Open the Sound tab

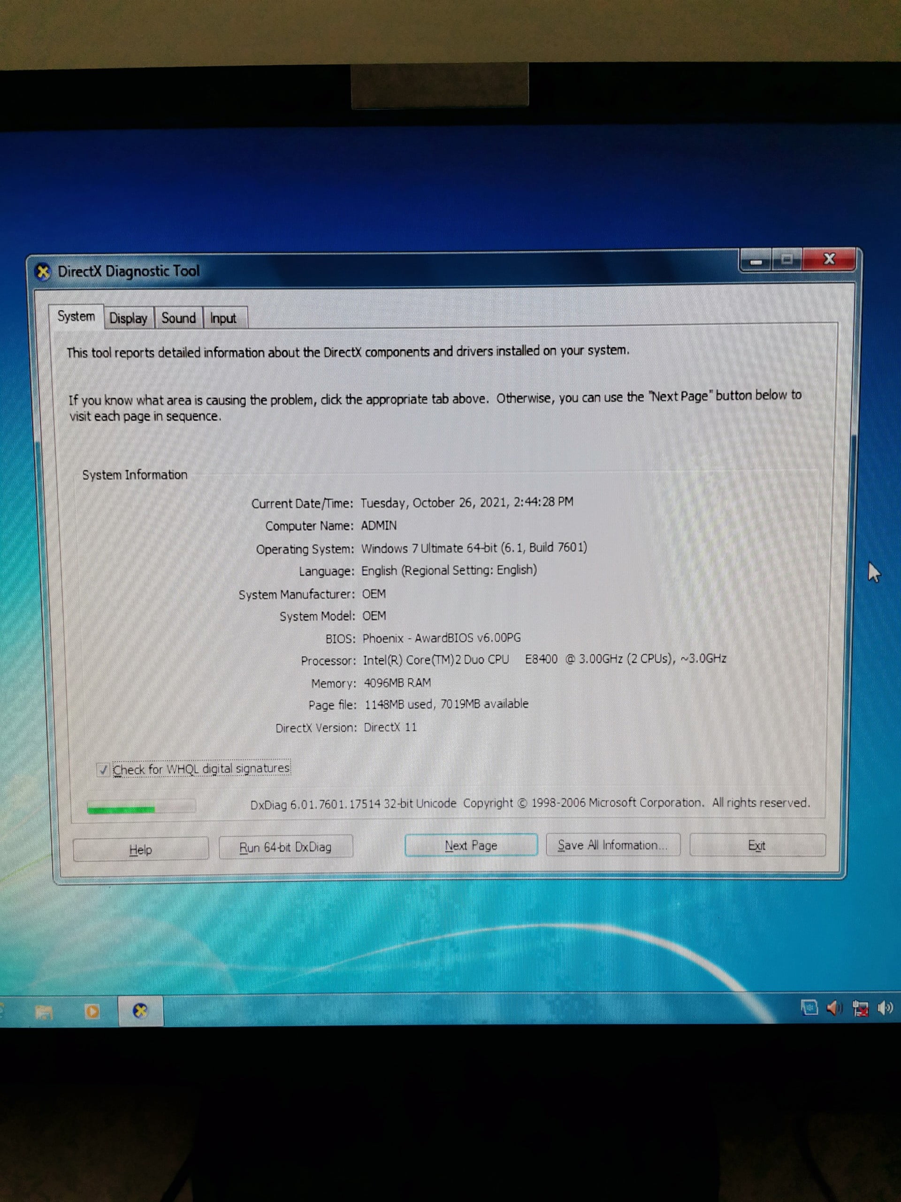(x=179, y=318)
